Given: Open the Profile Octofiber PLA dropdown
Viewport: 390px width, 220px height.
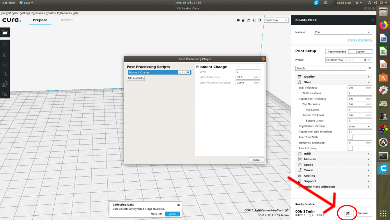Looking at the screenshot, I should click(348, 60).
